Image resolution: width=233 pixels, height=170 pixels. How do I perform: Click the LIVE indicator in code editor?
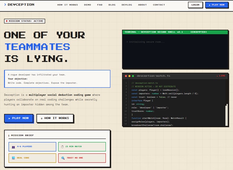tap(221, 76)
